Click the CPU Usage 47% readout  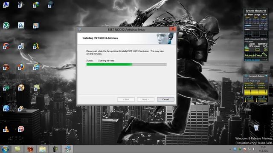pos(258,46)
